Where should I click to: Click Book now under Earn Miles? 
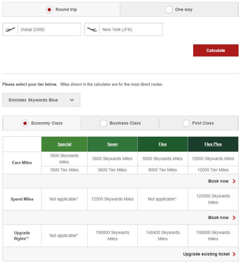click(x=219, y=181)
